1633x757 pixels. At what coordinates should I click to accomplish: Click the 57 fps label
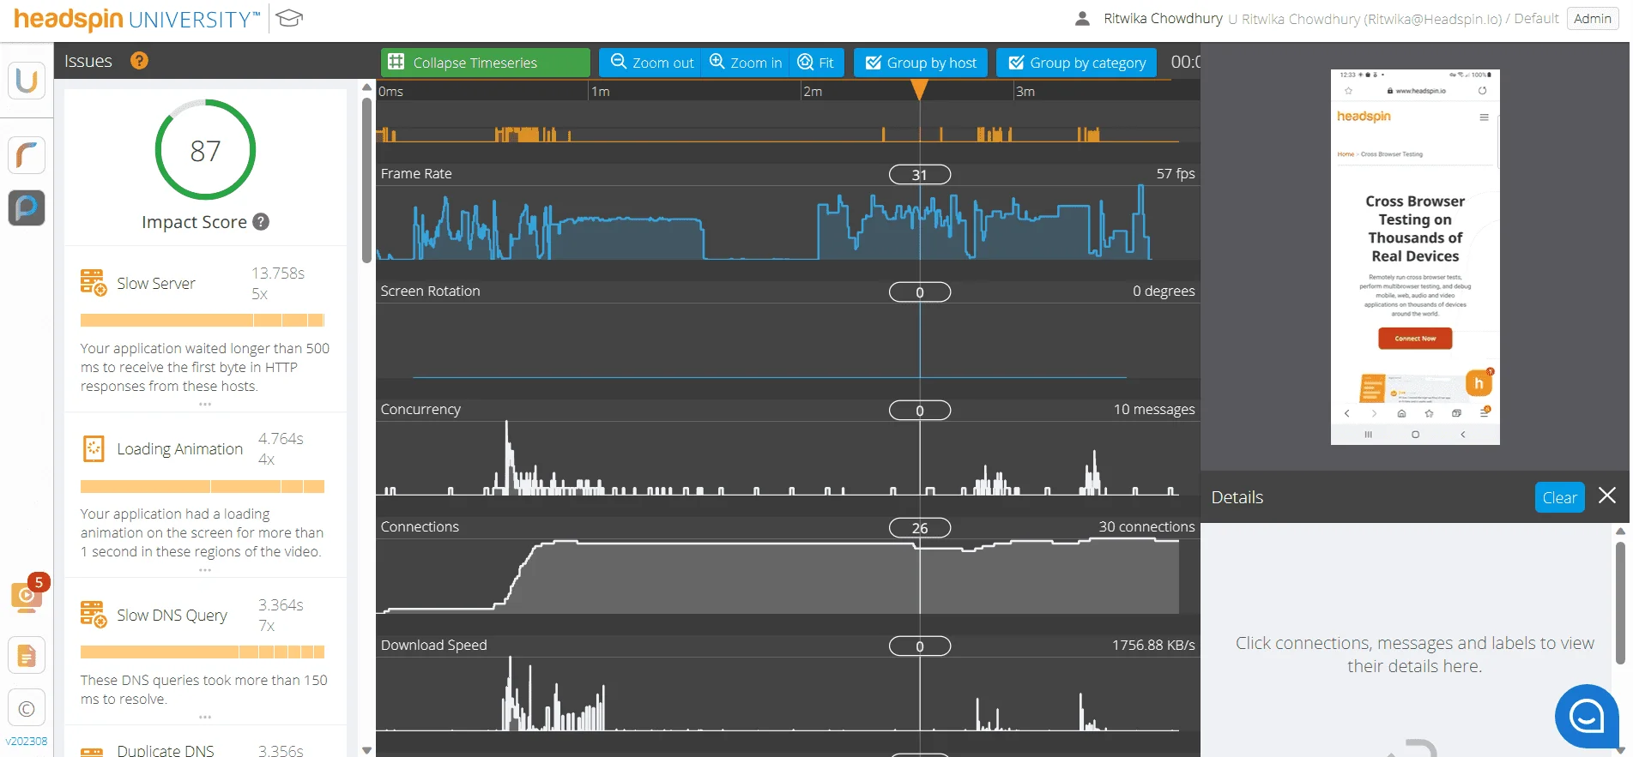(1176, 174)
